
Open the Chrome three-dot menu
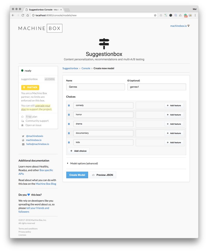click(x=195, y=15)
